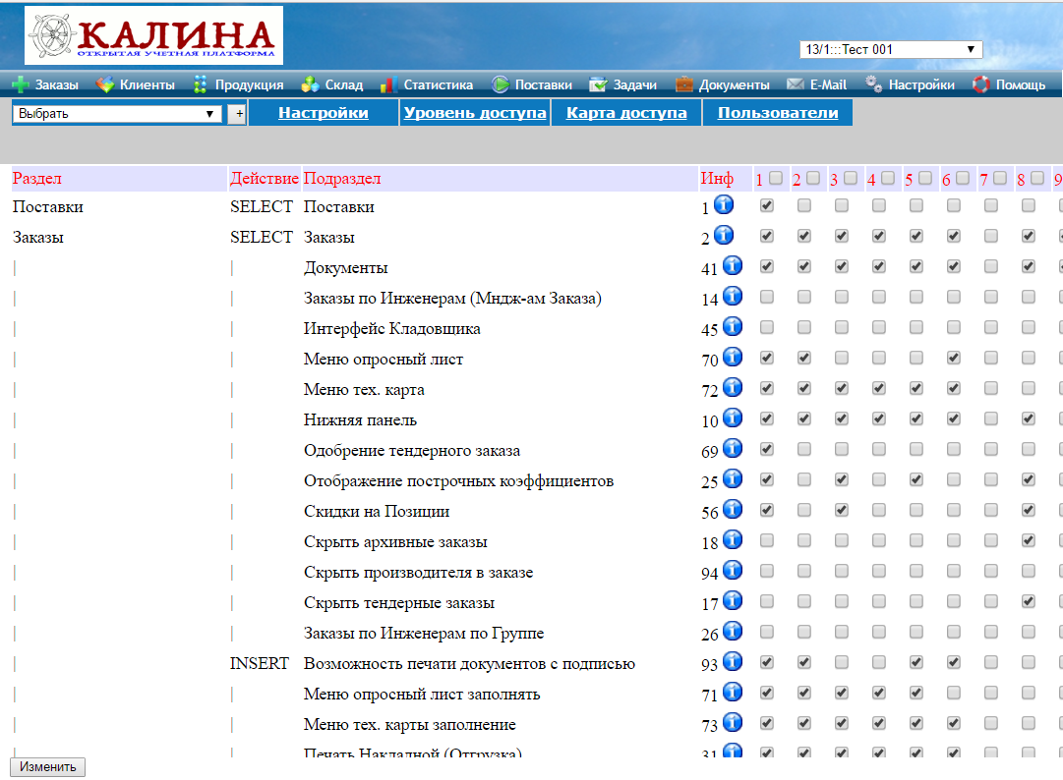Image resolution: width=1063 pixels, height=780 pixels.
Task: Open the 13/1:::Тест 001 dropdown
Action: 891,49
